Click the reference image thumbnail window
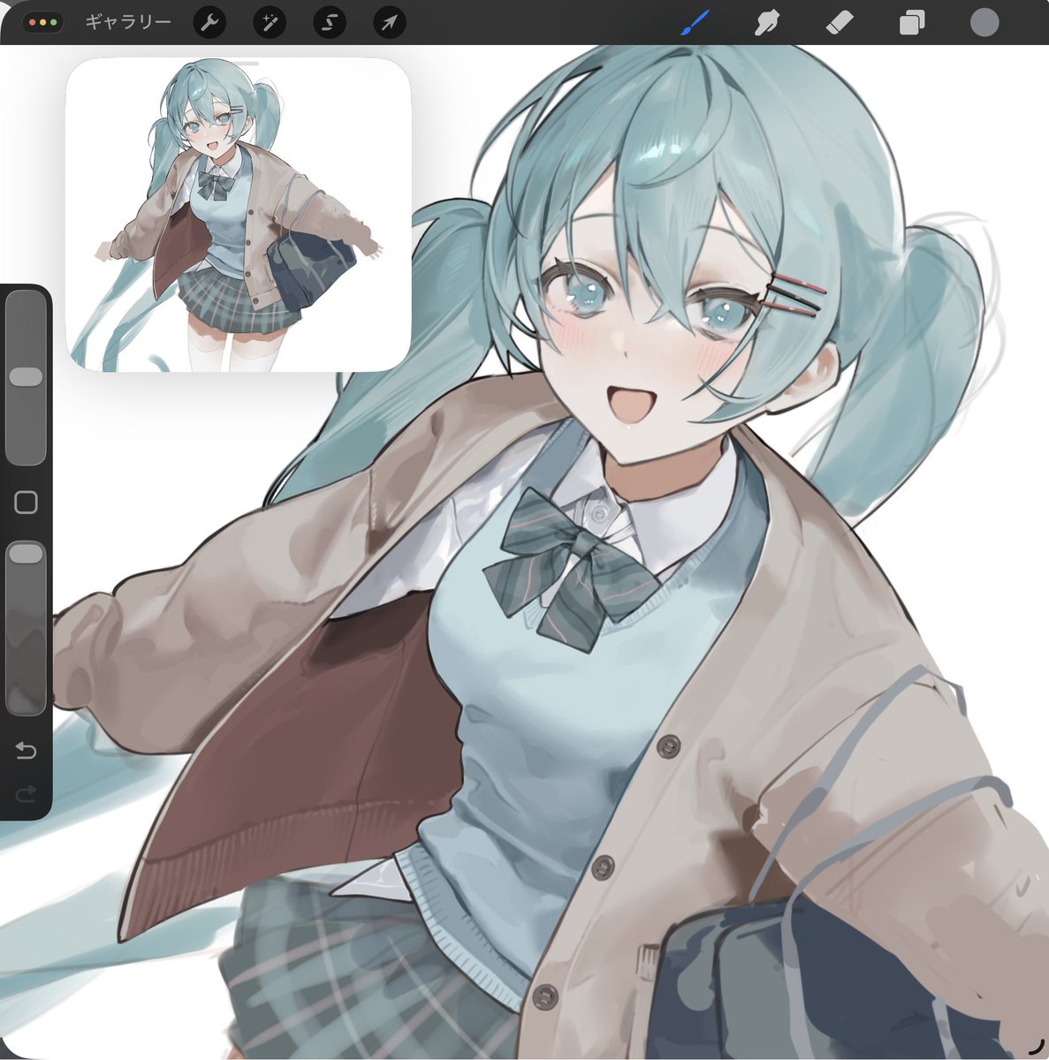This screenshot has height=1060, width=1049. [x=239, y=215]
